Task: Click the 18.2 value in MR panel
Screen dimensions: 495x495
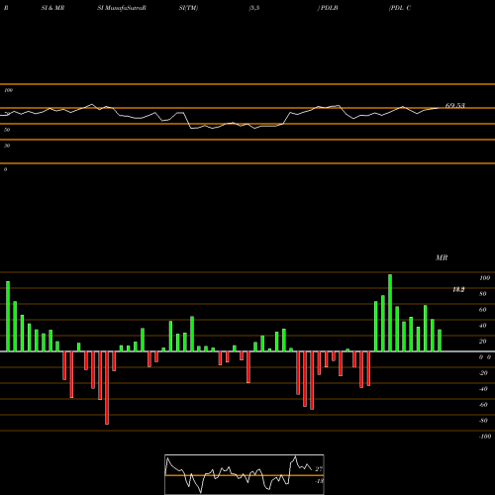Action: (458, 290)
